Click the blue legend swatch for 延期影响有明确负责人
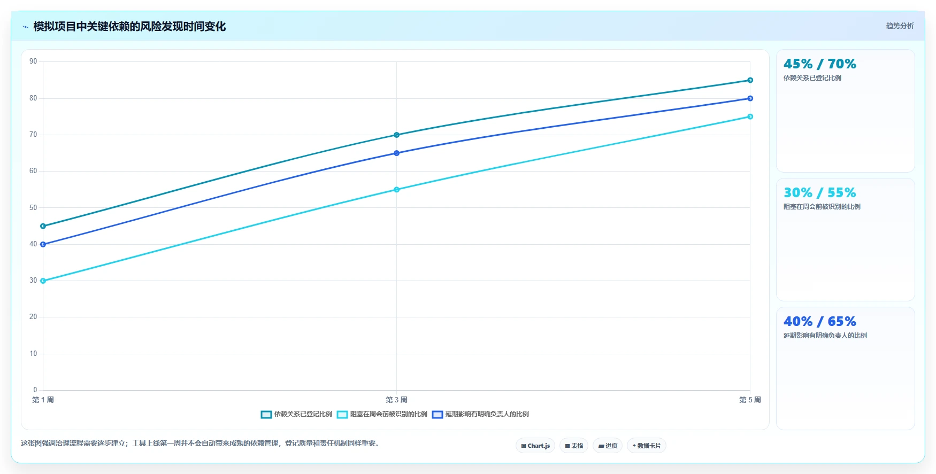Screen dimensions: 936x474 (438, 415)
